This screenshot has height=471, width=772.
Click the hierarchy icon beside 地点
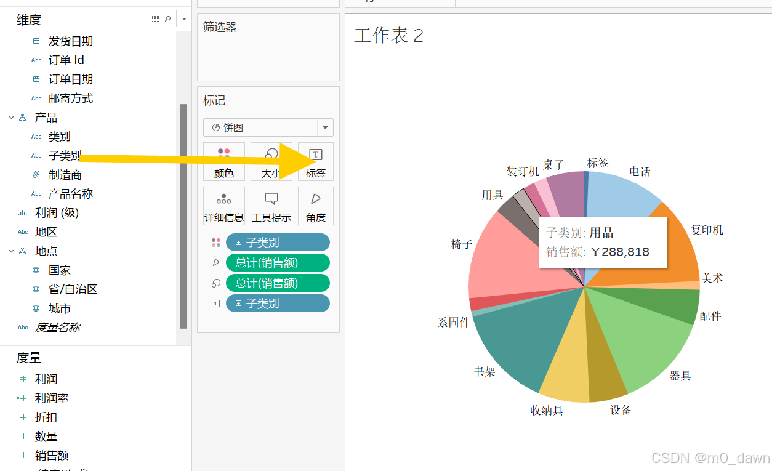[x=23, y=251]
